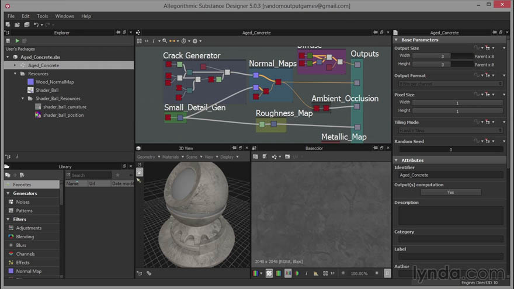Click the move/pan tool icon in Basecolor toolbar

coord(275,156)
